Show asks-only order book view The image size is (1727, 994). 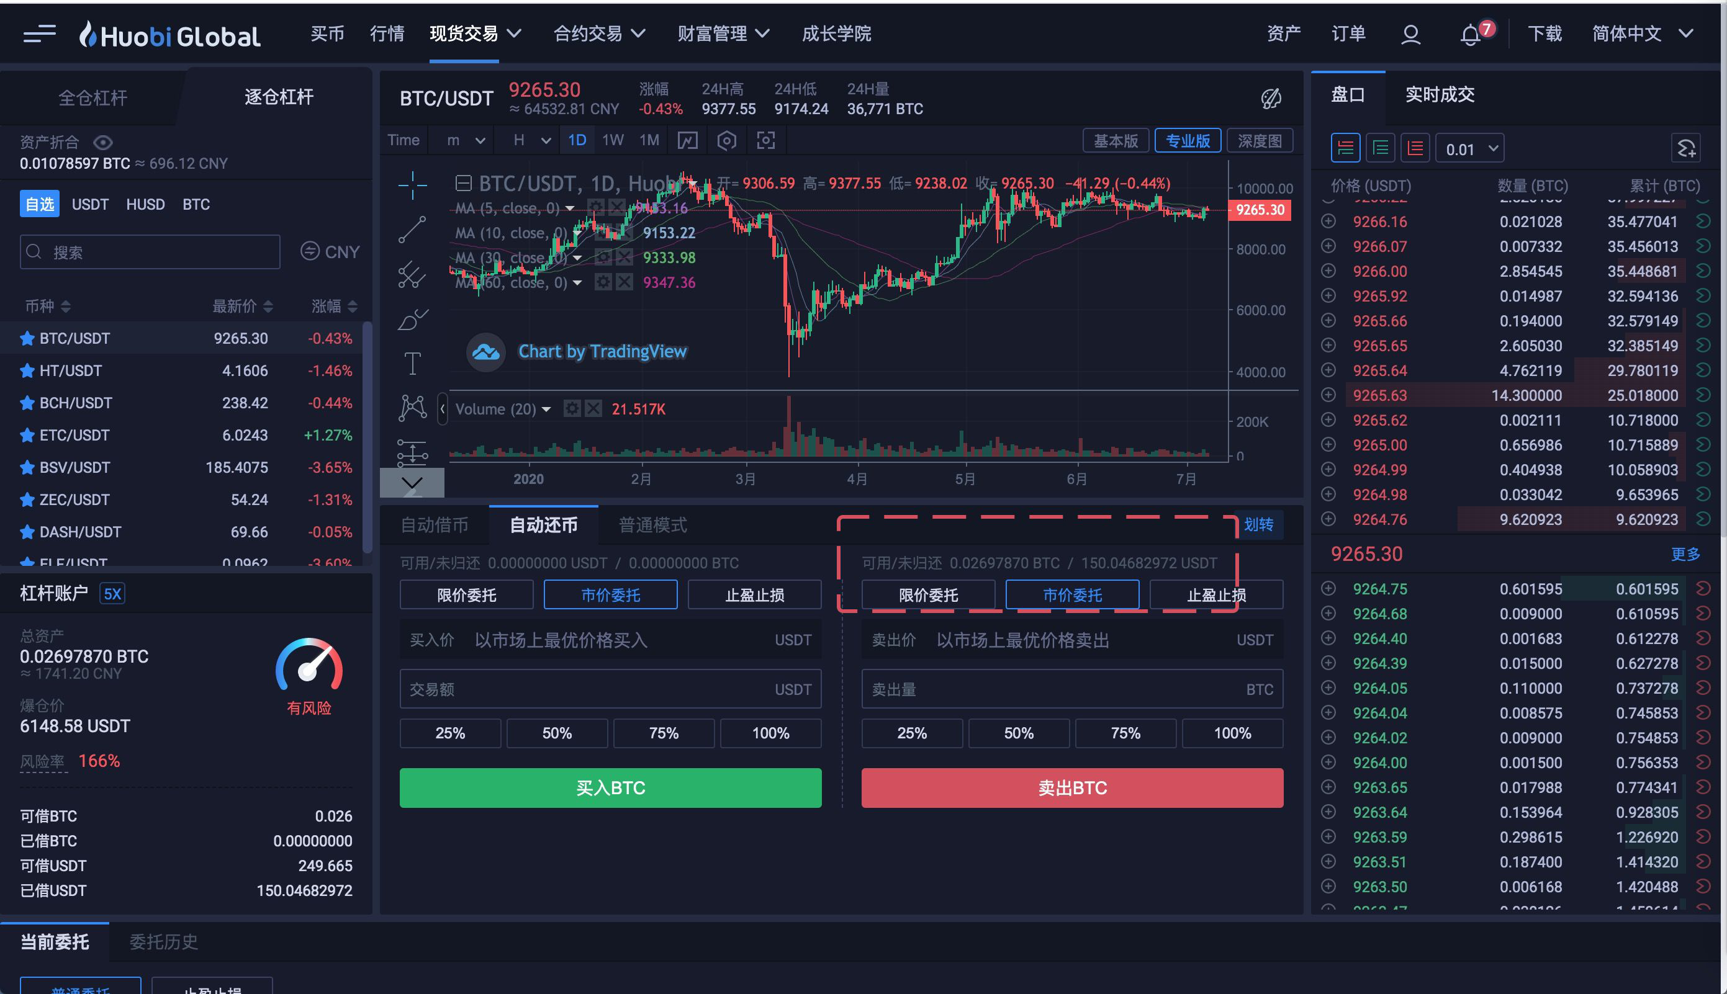tap(1415, 148)
